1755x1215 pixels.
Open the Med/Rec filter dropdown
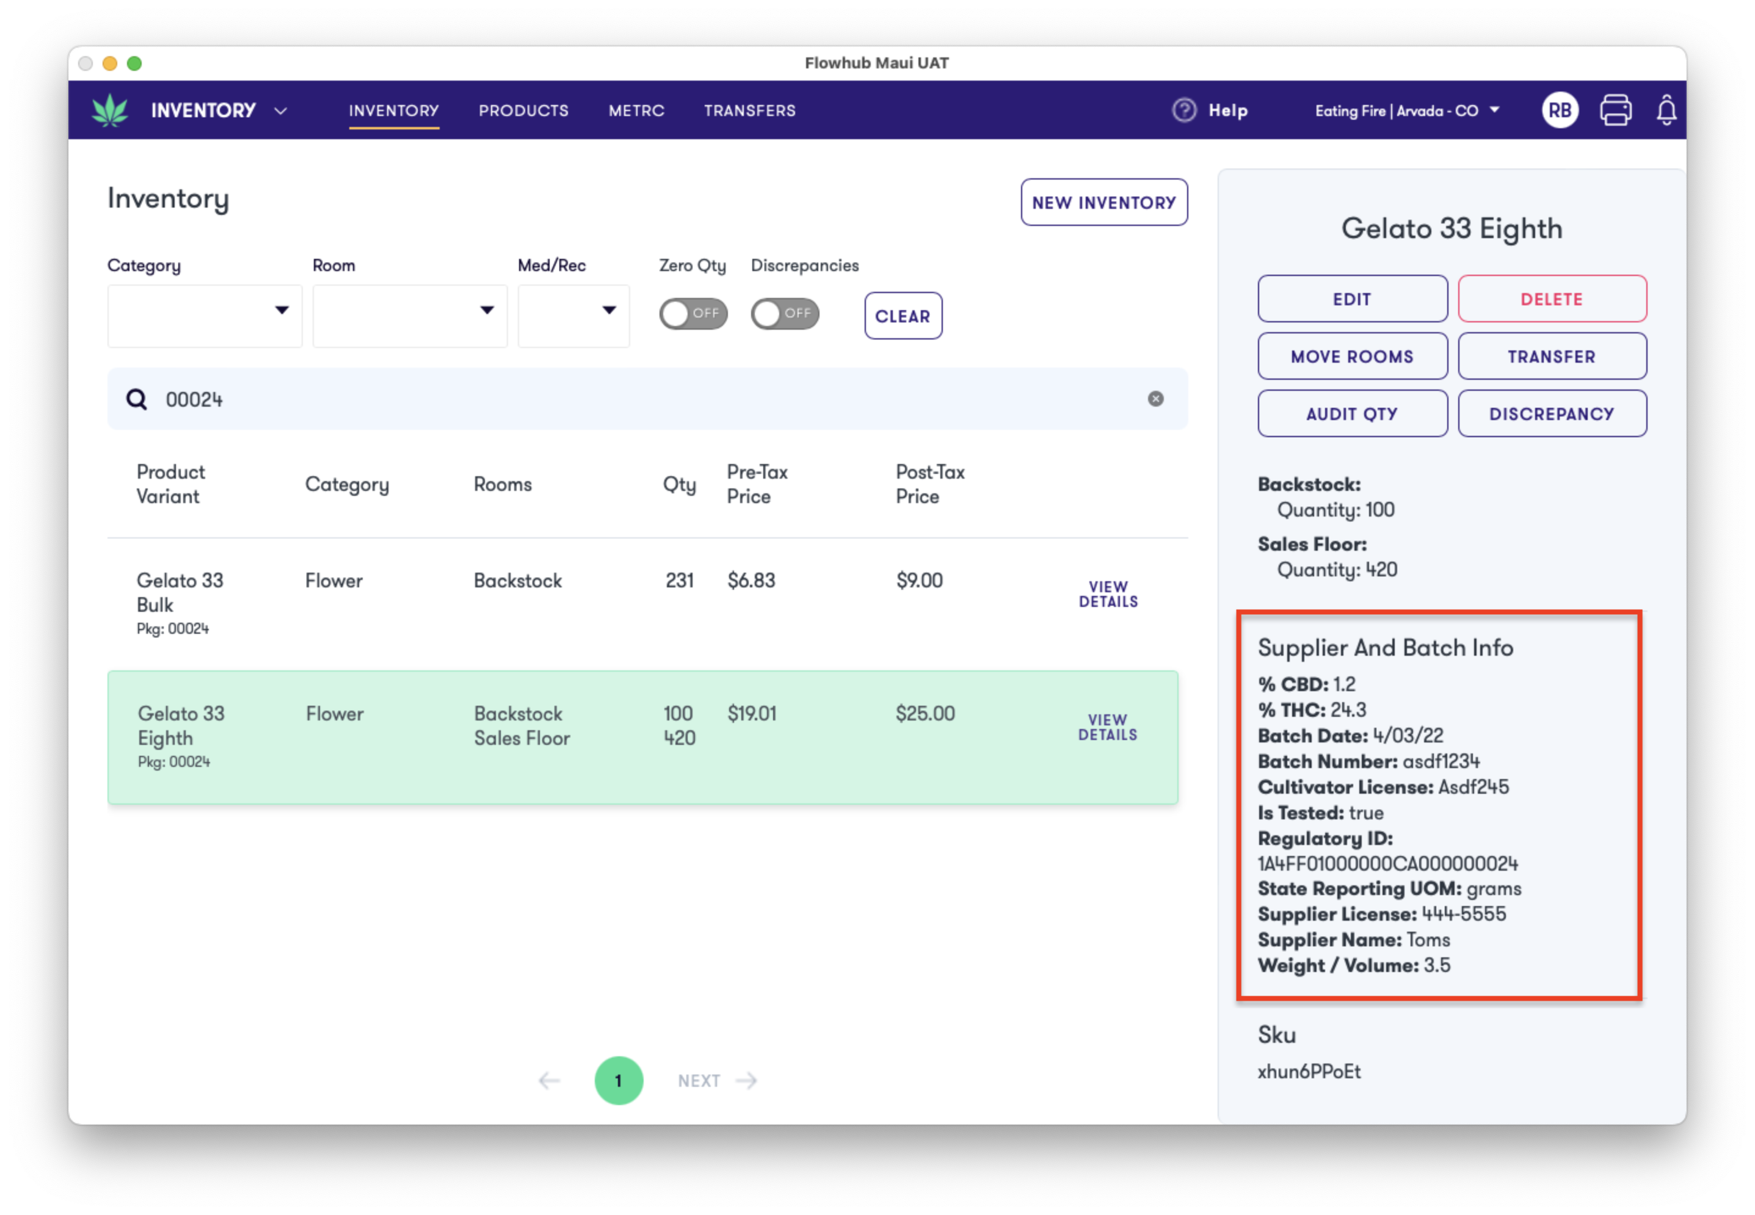pyautogui.click(x=573, y=316)
